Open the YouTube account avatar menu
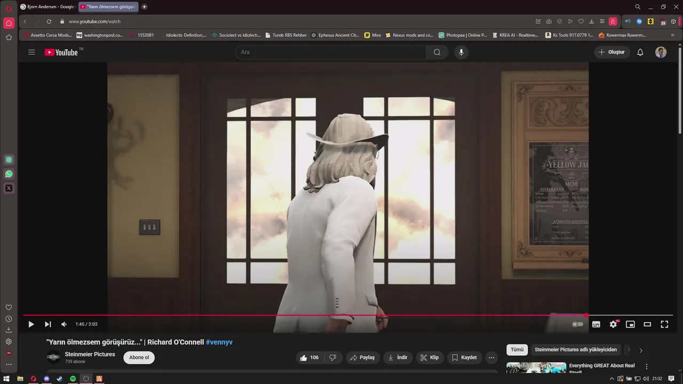 coord(661,52)
